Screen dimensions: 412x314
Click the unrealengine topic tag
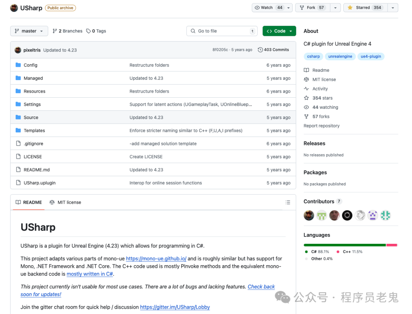(340, 56)
